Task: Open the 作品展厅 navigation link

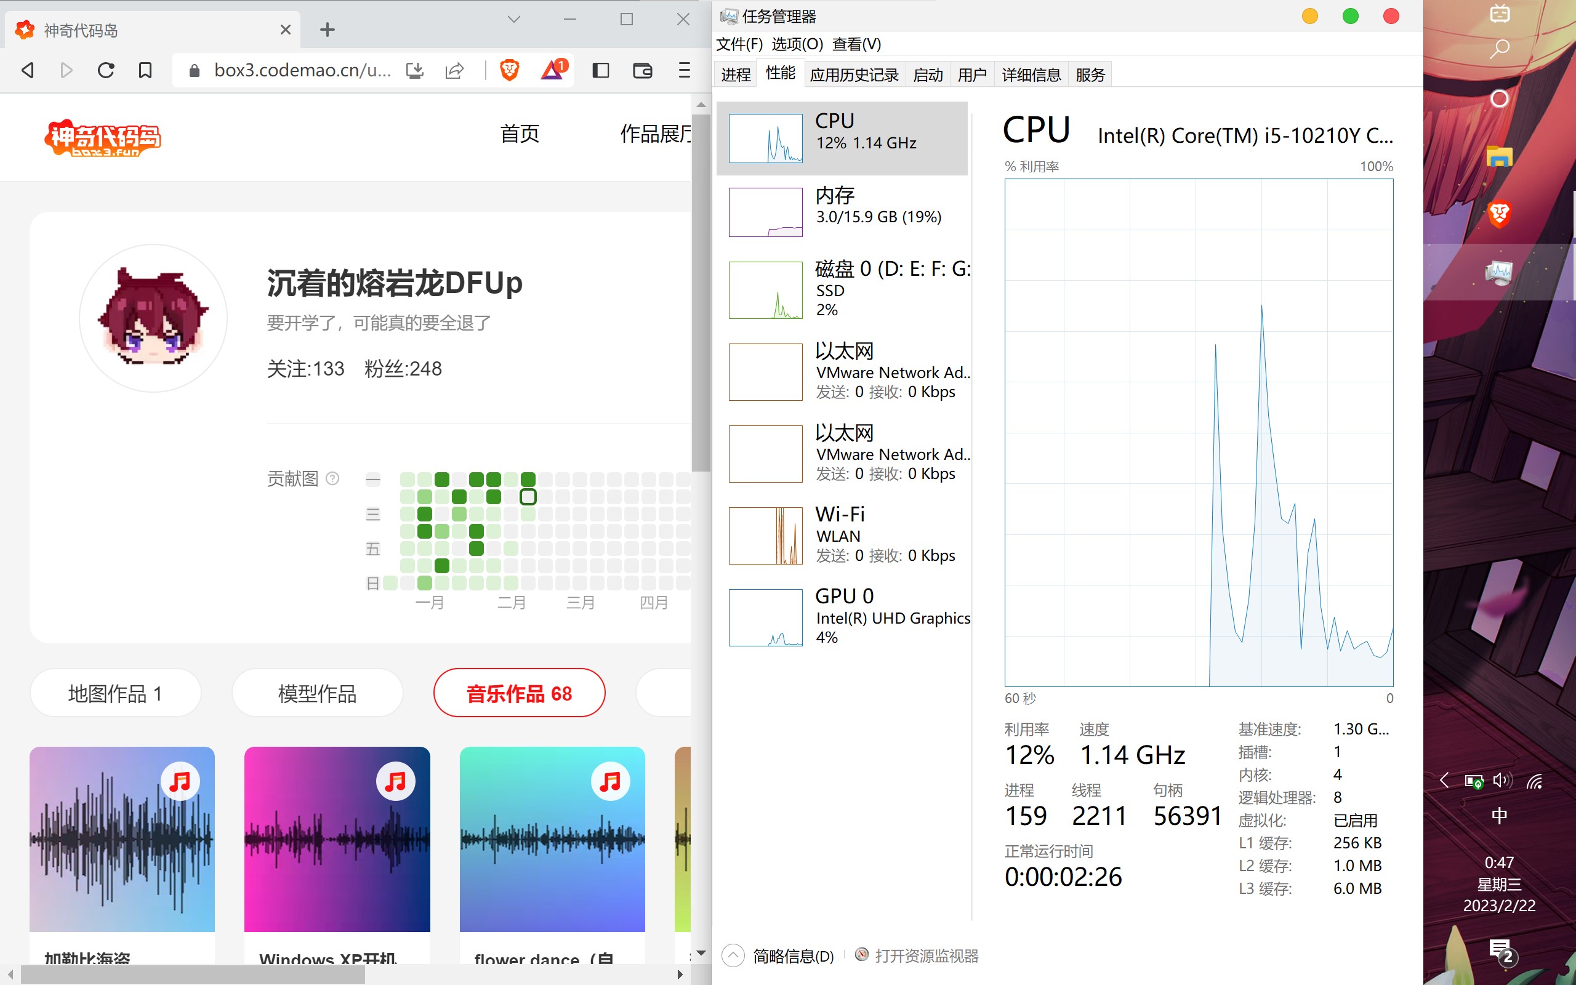Action: [655, 134]
